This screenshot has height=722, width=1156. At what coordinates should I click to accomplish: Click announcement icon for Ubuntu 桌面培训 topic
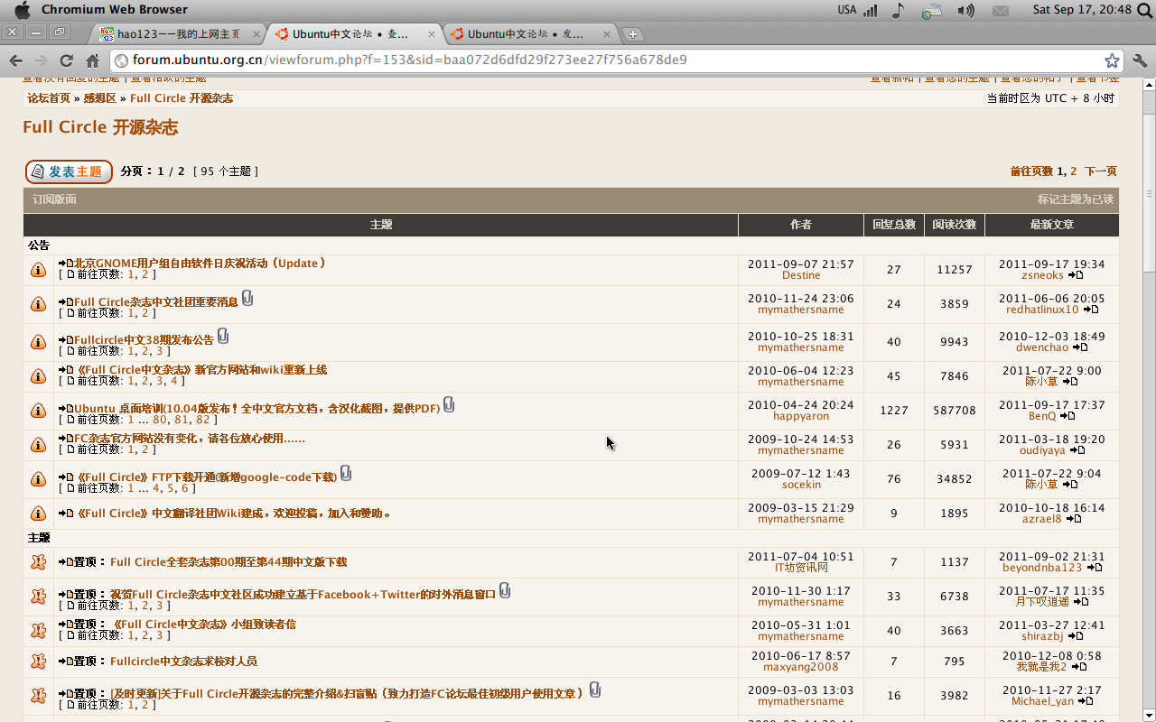39,411
